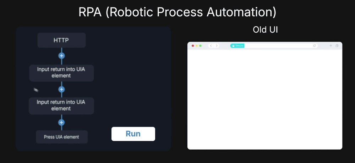
Task: Click the browser address bar field
Action: (x=277, y=46)
